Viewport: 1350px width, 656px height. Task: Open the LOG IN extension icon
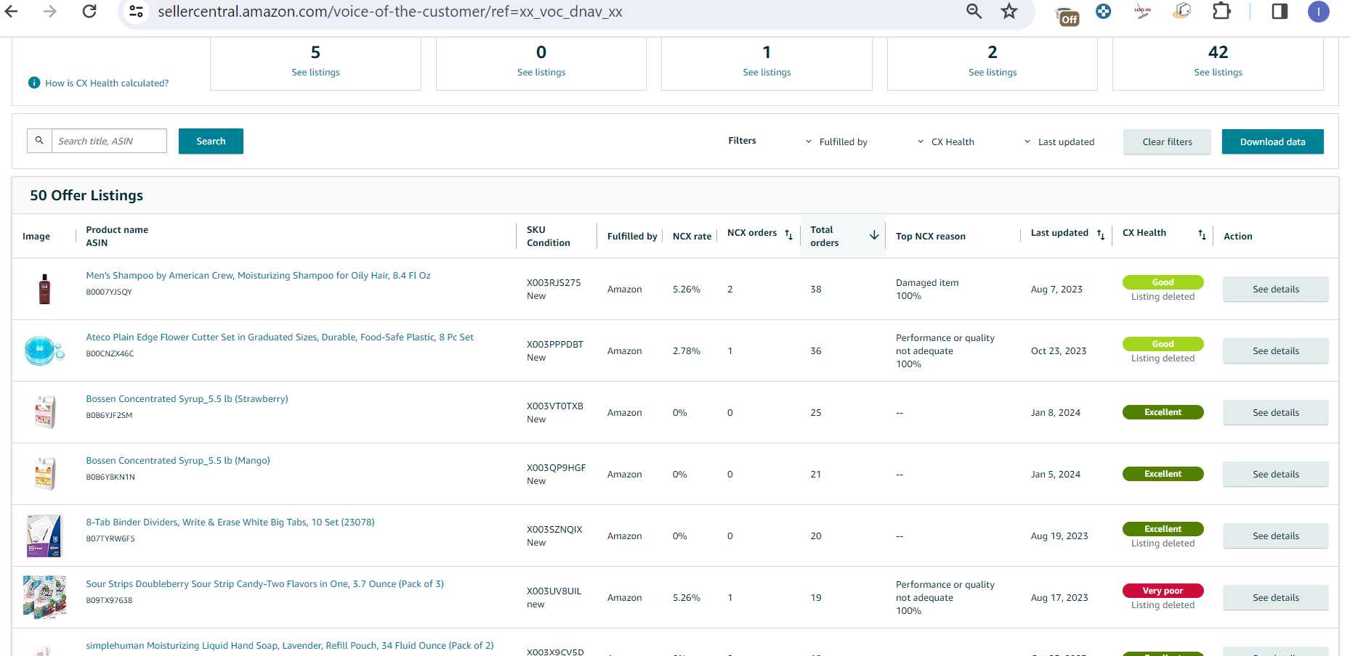1142,12
